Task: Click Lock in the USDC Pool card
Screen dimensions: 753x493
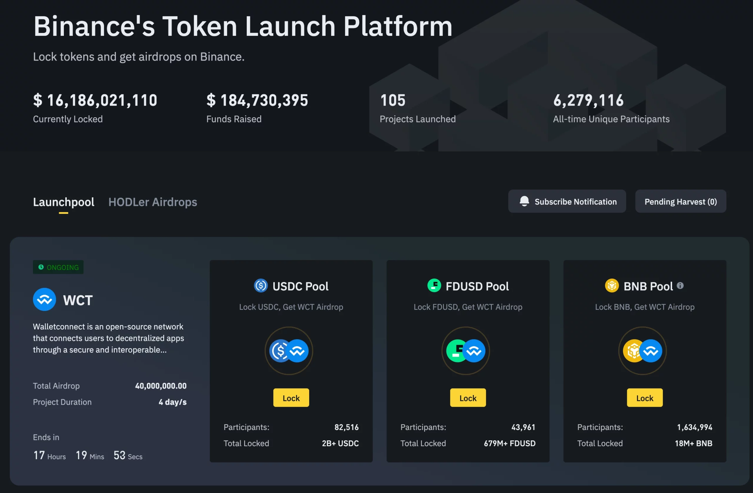Action: pyautogui.click(x=291, y=398)
